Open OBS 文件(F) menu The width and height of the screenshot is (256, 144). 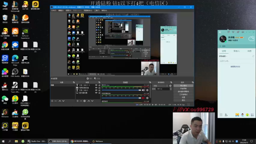pos(53,11)
